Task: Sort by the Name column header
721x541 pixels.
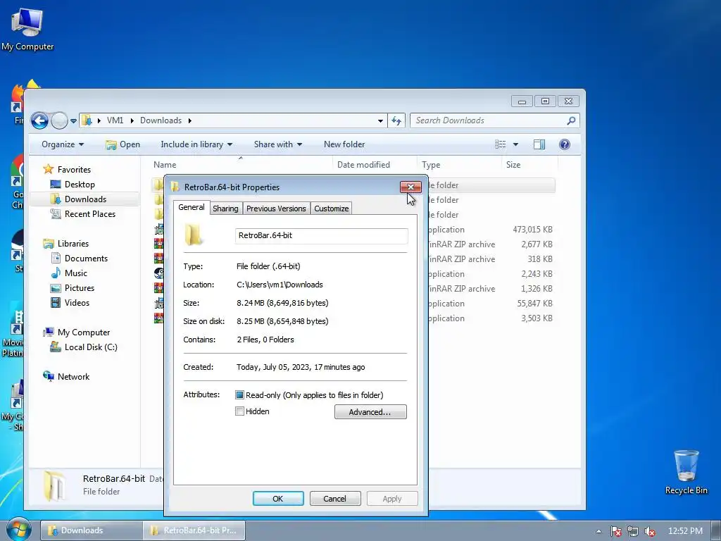Action: pos(241,165)
